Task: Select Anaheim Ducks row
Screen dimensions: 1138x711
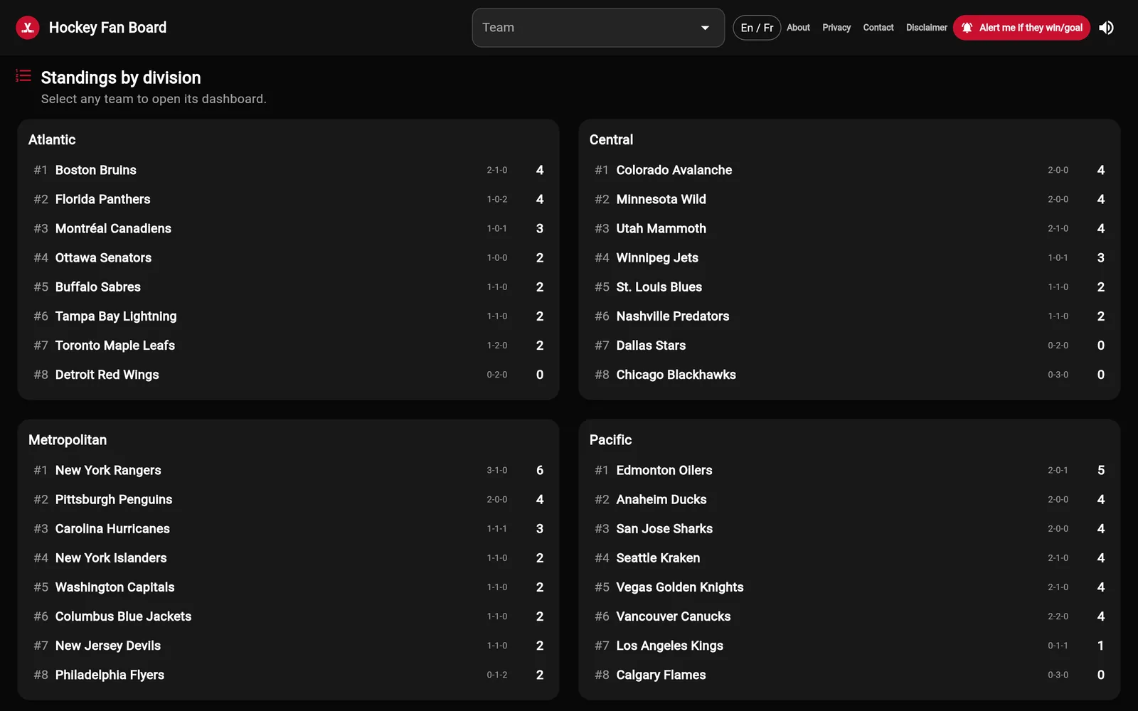Action: point(849,499)
